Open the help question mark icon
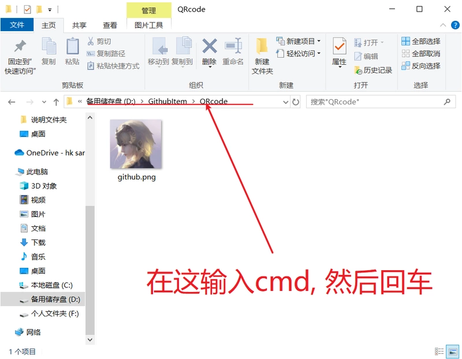Image resolution: width=462 pixels, height=359 pixels. tap(455, 25)
